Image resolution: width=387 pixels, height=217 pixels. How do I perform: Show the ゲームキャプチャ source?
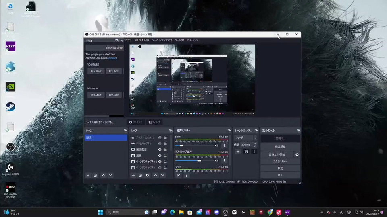point(160,143)
